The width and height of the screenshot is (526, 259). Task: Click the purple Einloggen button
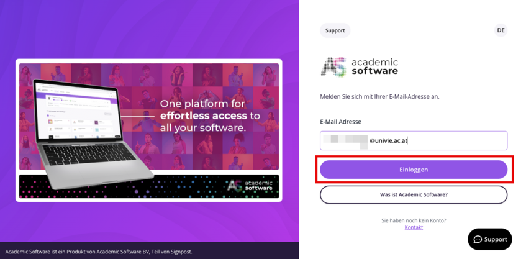point(414,170)
